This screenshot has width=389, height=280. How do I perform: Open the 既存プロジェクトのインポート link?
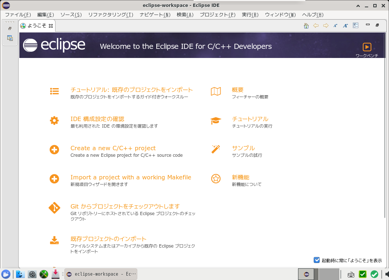click(108, 239)
